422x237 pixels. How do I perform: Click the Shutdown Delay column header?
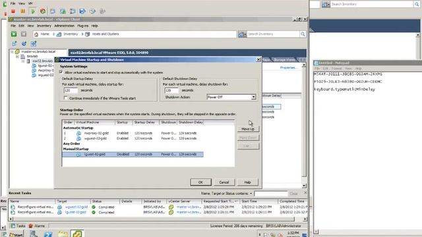pos(191,122)
